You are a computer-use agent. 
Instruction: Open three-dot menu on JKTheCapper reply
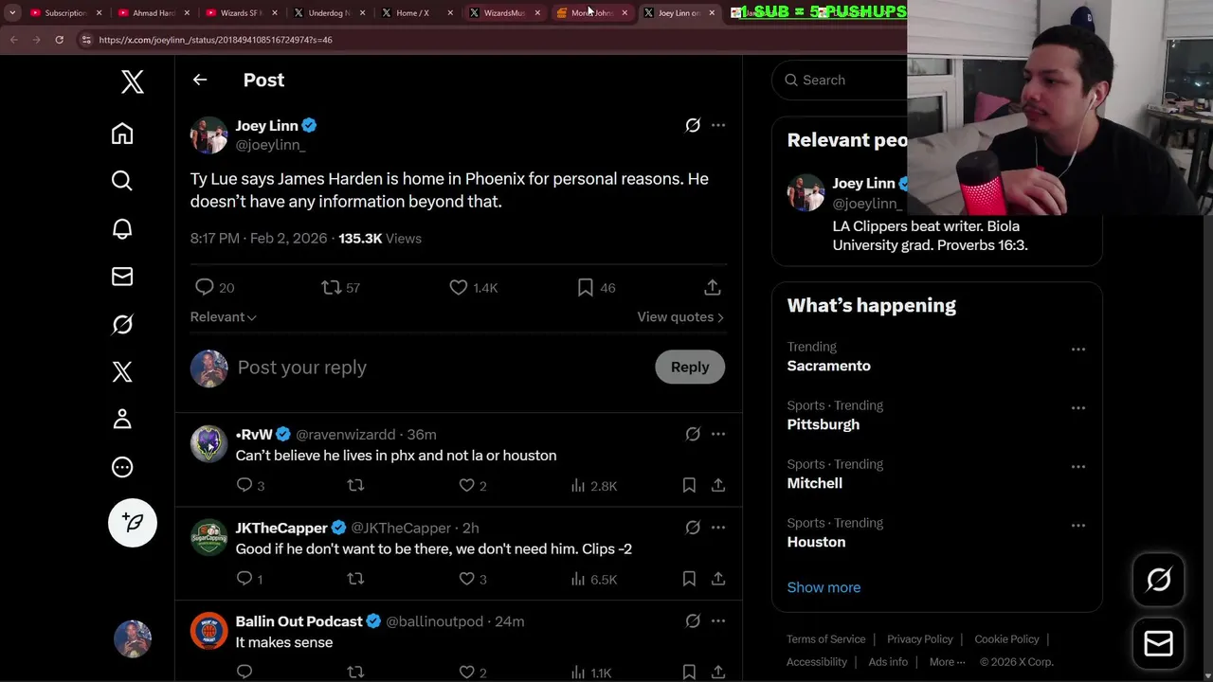click(x=718, y=528)
